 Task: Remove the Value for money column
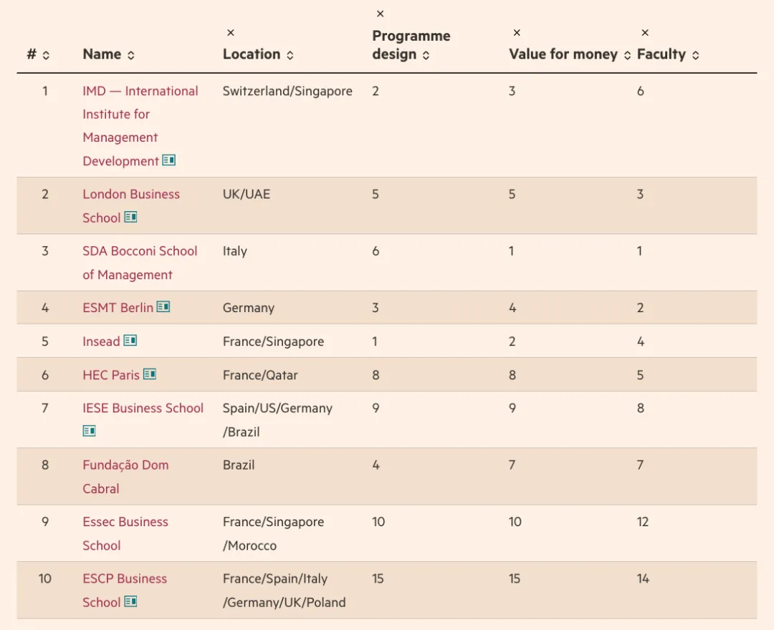tap(517, 32)
